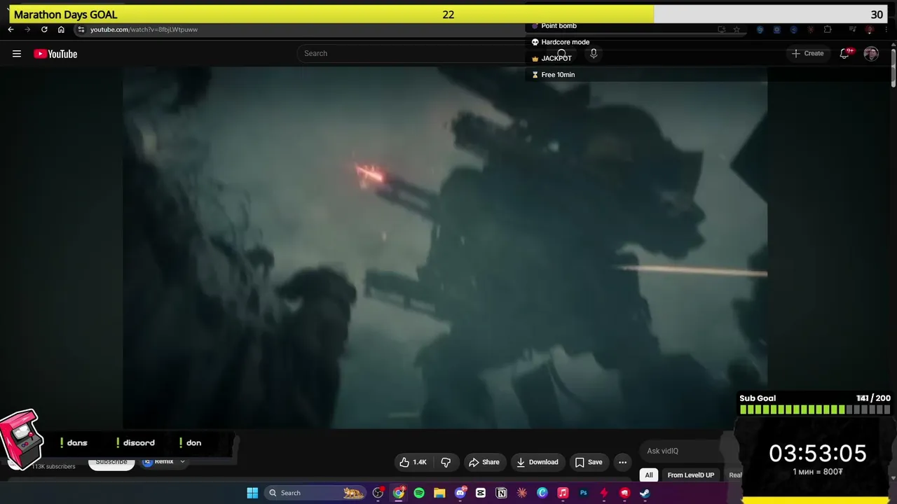Switch to Chrome in the taskbar
Viewport: 897px width, 504px height.
[399, 493]
